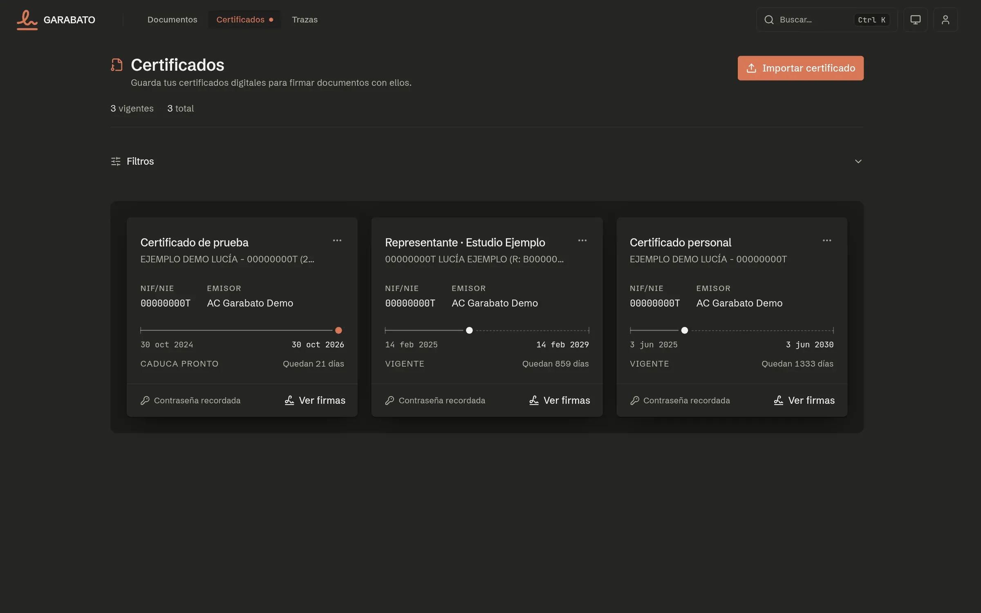
Task: Click the Importar certificado button
Action: pyautogui.click(x=800, y=68)
